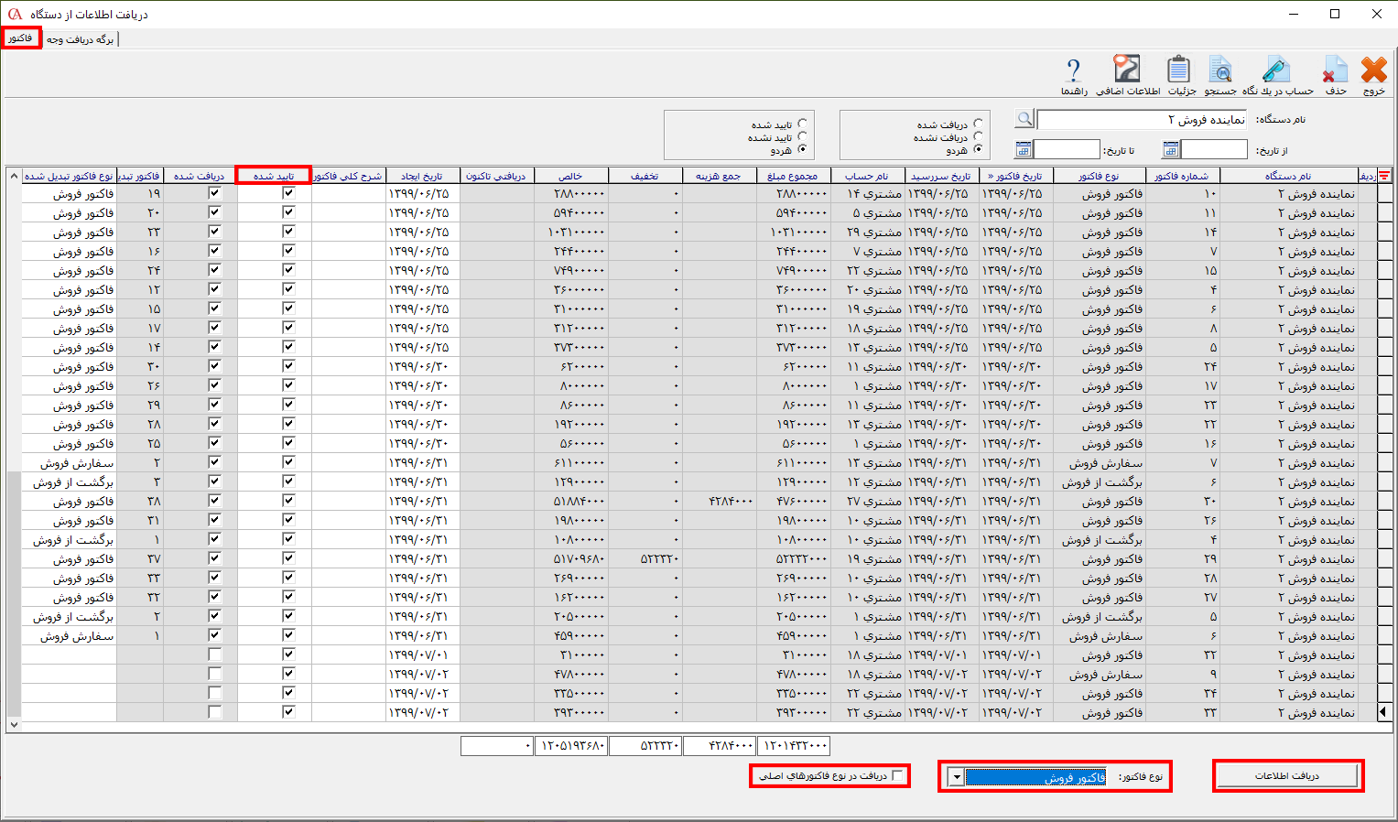The height and width of the screenshot is (822, 1398).
Task: Switch to فاکتور tab
Action: [x=21, y=38]
